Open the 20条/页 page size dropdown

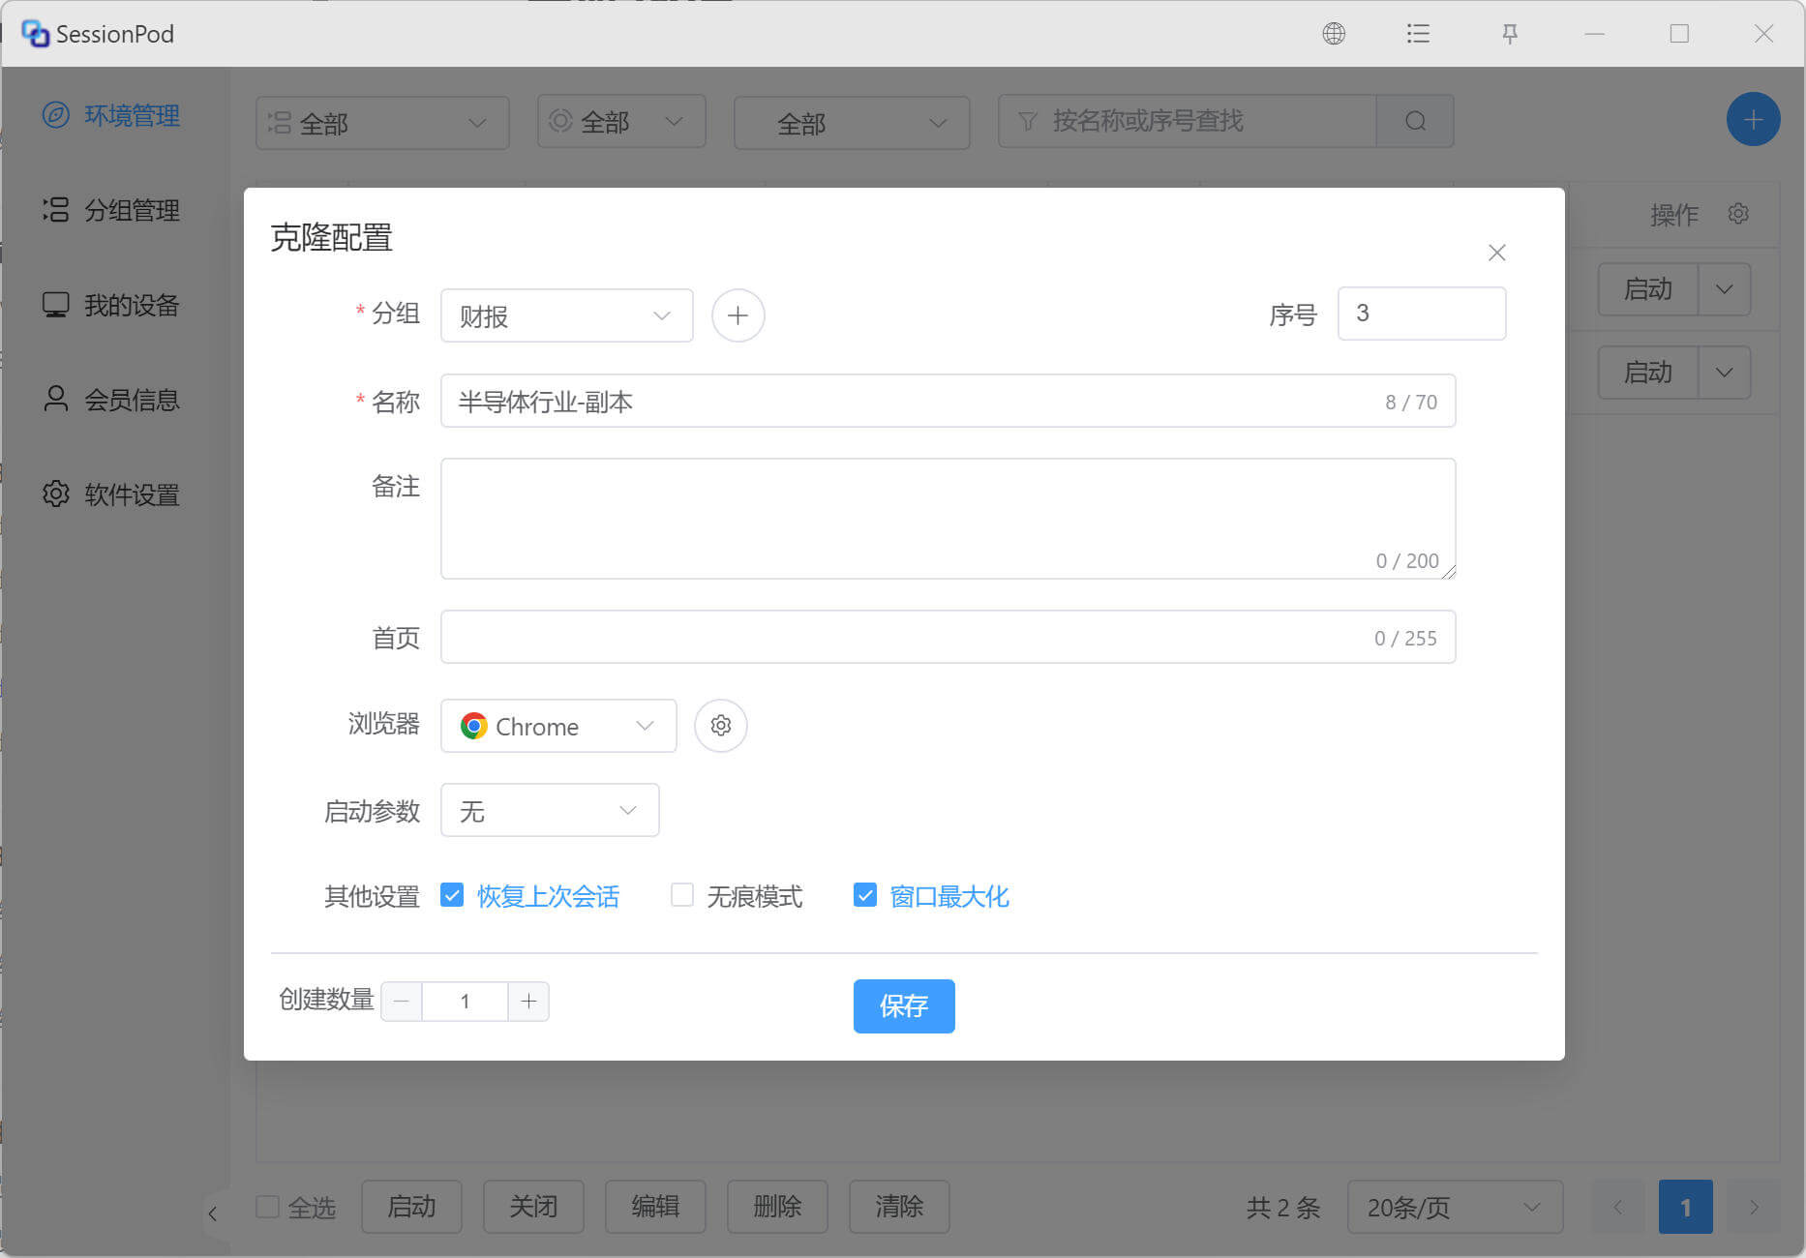(x=1455, y=1207)
